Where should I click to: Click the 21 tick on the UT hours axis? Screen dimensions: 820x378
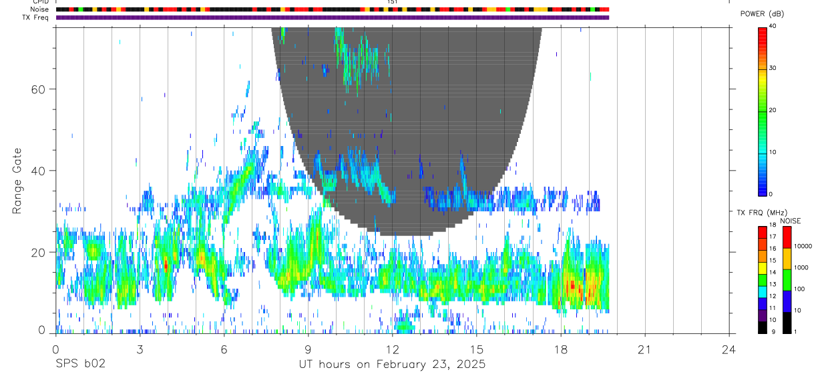[644, 349]
